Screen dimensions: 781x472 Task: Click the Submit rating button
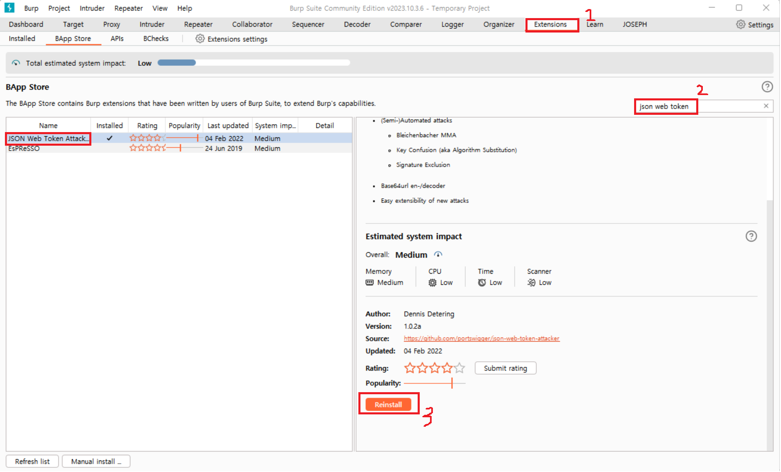[505, 368]
